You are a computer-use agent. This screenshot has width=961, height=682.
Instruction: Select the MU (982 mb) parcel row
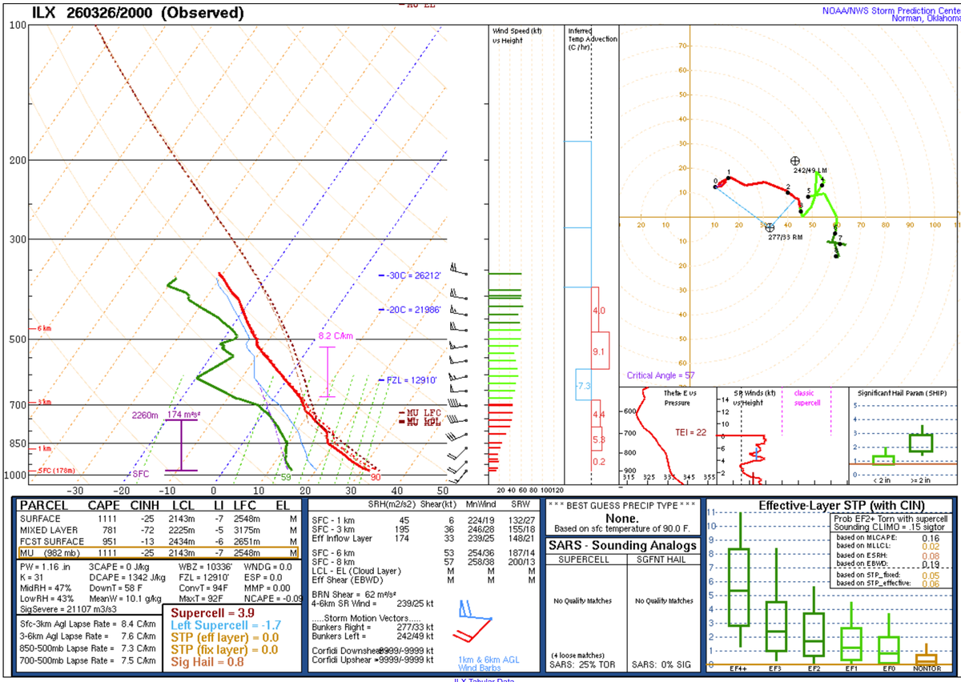[x=158, y=552]
